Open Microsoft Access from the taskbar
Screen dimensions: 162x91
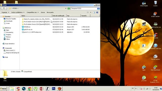coord(42,89)
